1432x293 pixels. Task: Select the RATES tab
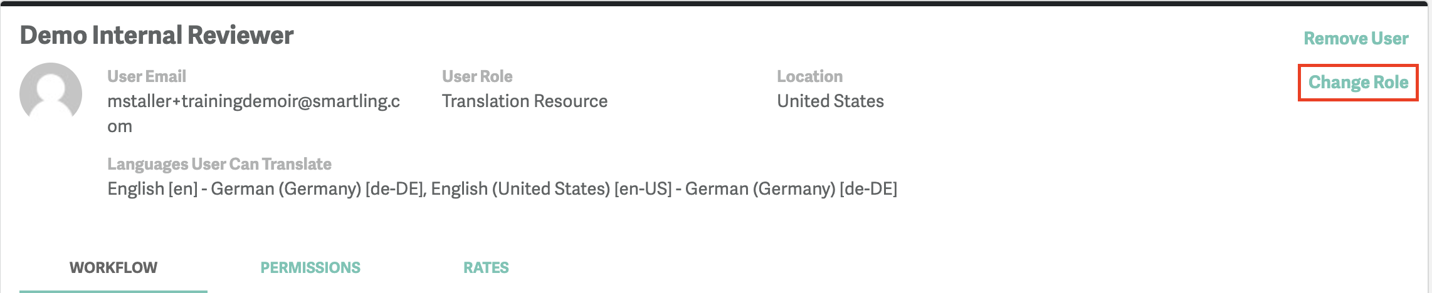coord(486,268)
